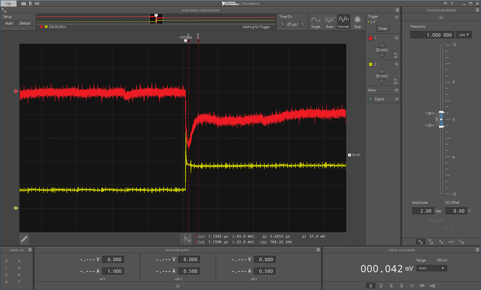Click the help question mark icon
The image size is (481, 290).
coord(452,4)
